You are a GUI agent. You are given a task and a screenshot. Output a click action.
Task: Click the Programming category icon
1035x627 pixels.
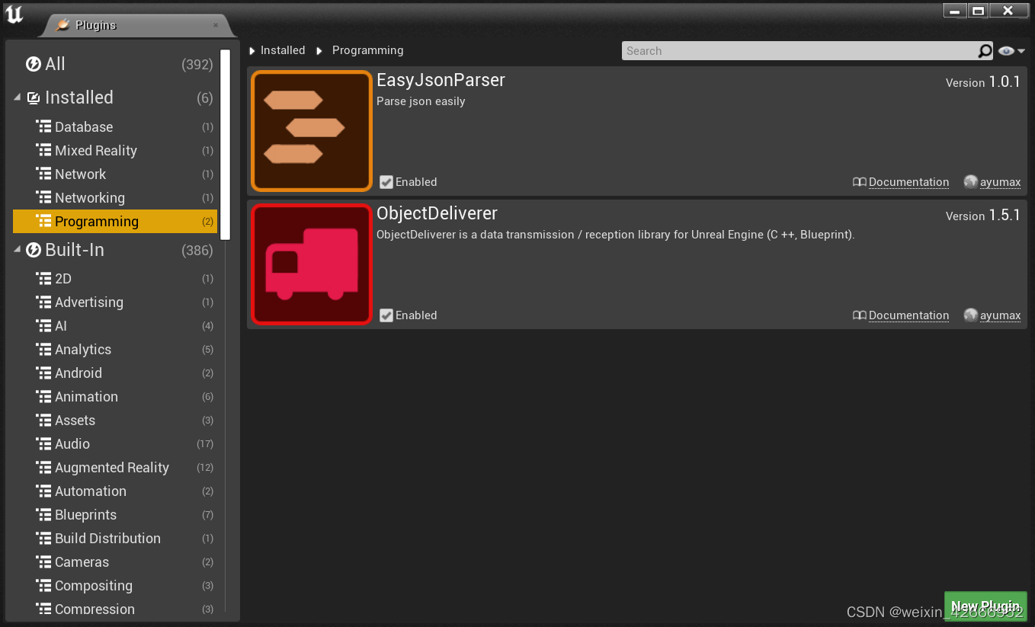pos(44,221)
